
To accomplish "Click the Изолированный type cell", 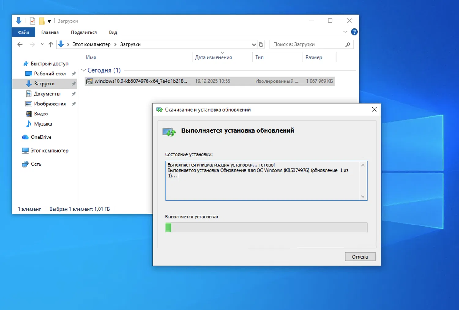I will (x=277, y=81).
